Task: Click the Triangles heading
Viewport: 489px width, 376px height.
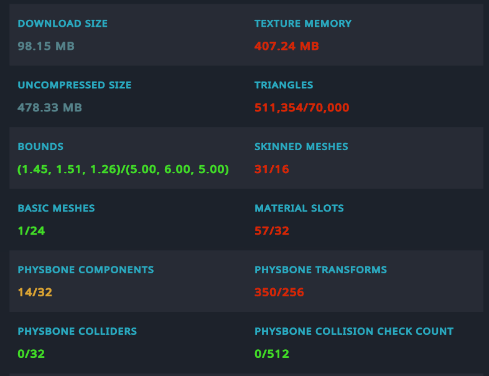Action: pyautogui.click(x=284, y=85)
